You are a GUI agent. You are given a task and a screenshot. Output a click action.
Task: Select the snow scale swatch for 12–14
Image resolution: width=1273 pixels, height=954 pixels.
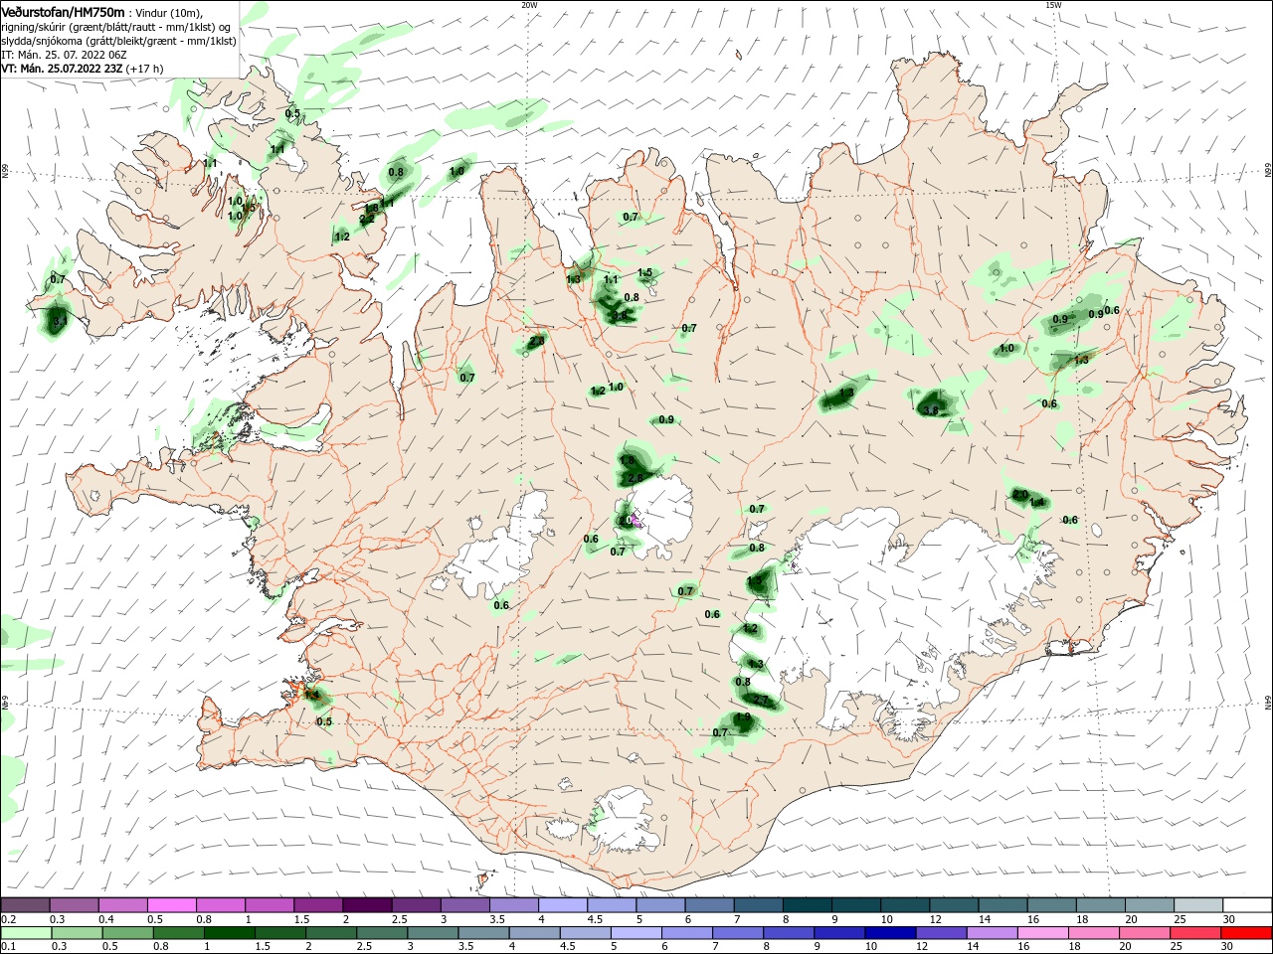point(954,905)
